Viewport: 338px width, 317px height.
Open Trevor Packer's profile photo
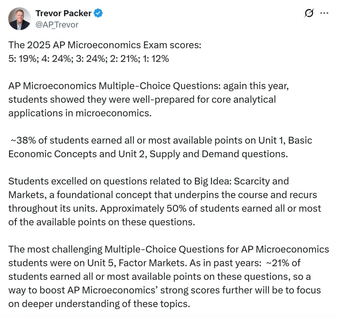pos(19,19)
